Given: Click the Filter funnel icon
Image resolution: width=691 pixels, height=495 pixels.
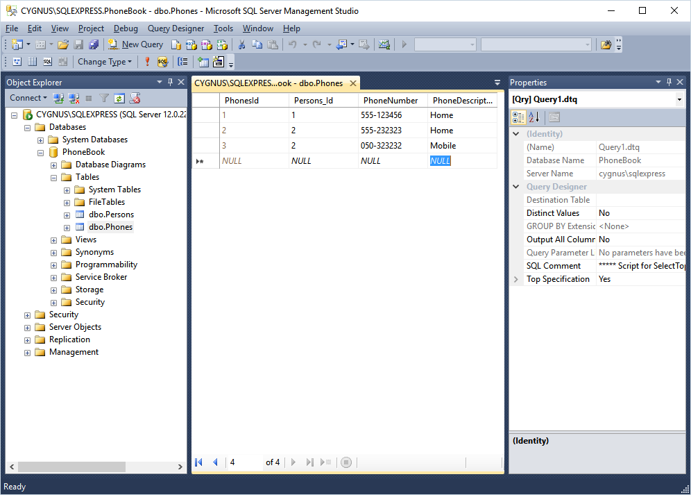Looking at the screenshot, I should (x=104, y=98).
